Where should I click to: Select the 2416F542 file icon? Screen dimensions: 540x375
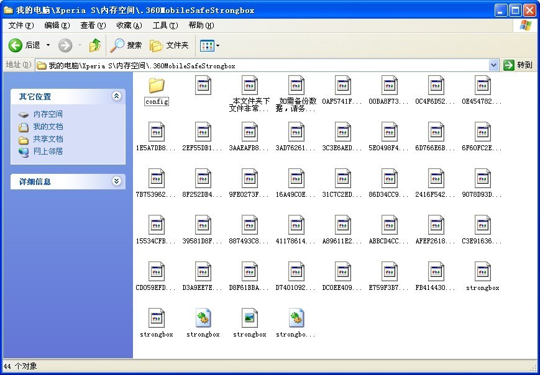click(x=436, y=178)
